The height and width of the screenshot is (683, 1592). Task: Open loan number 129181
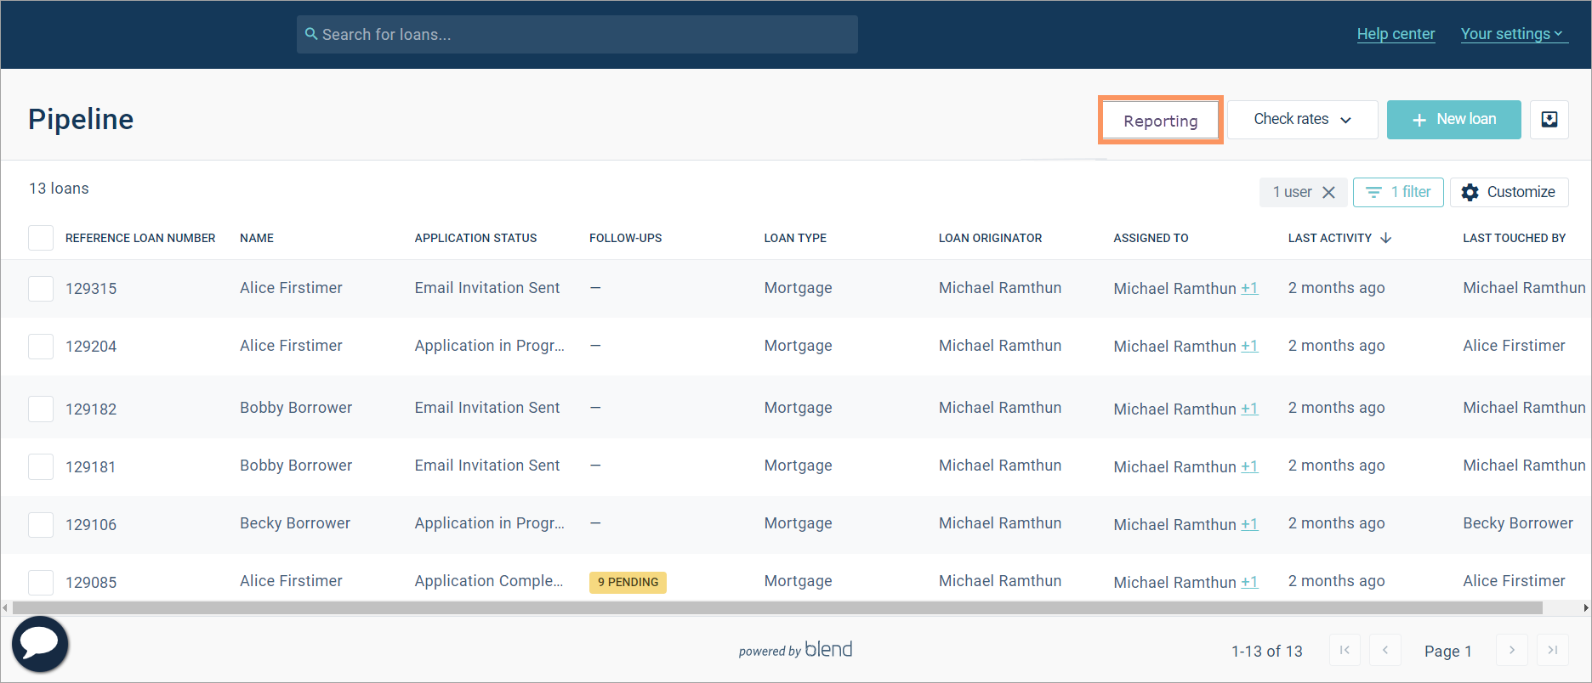(90, 467)
